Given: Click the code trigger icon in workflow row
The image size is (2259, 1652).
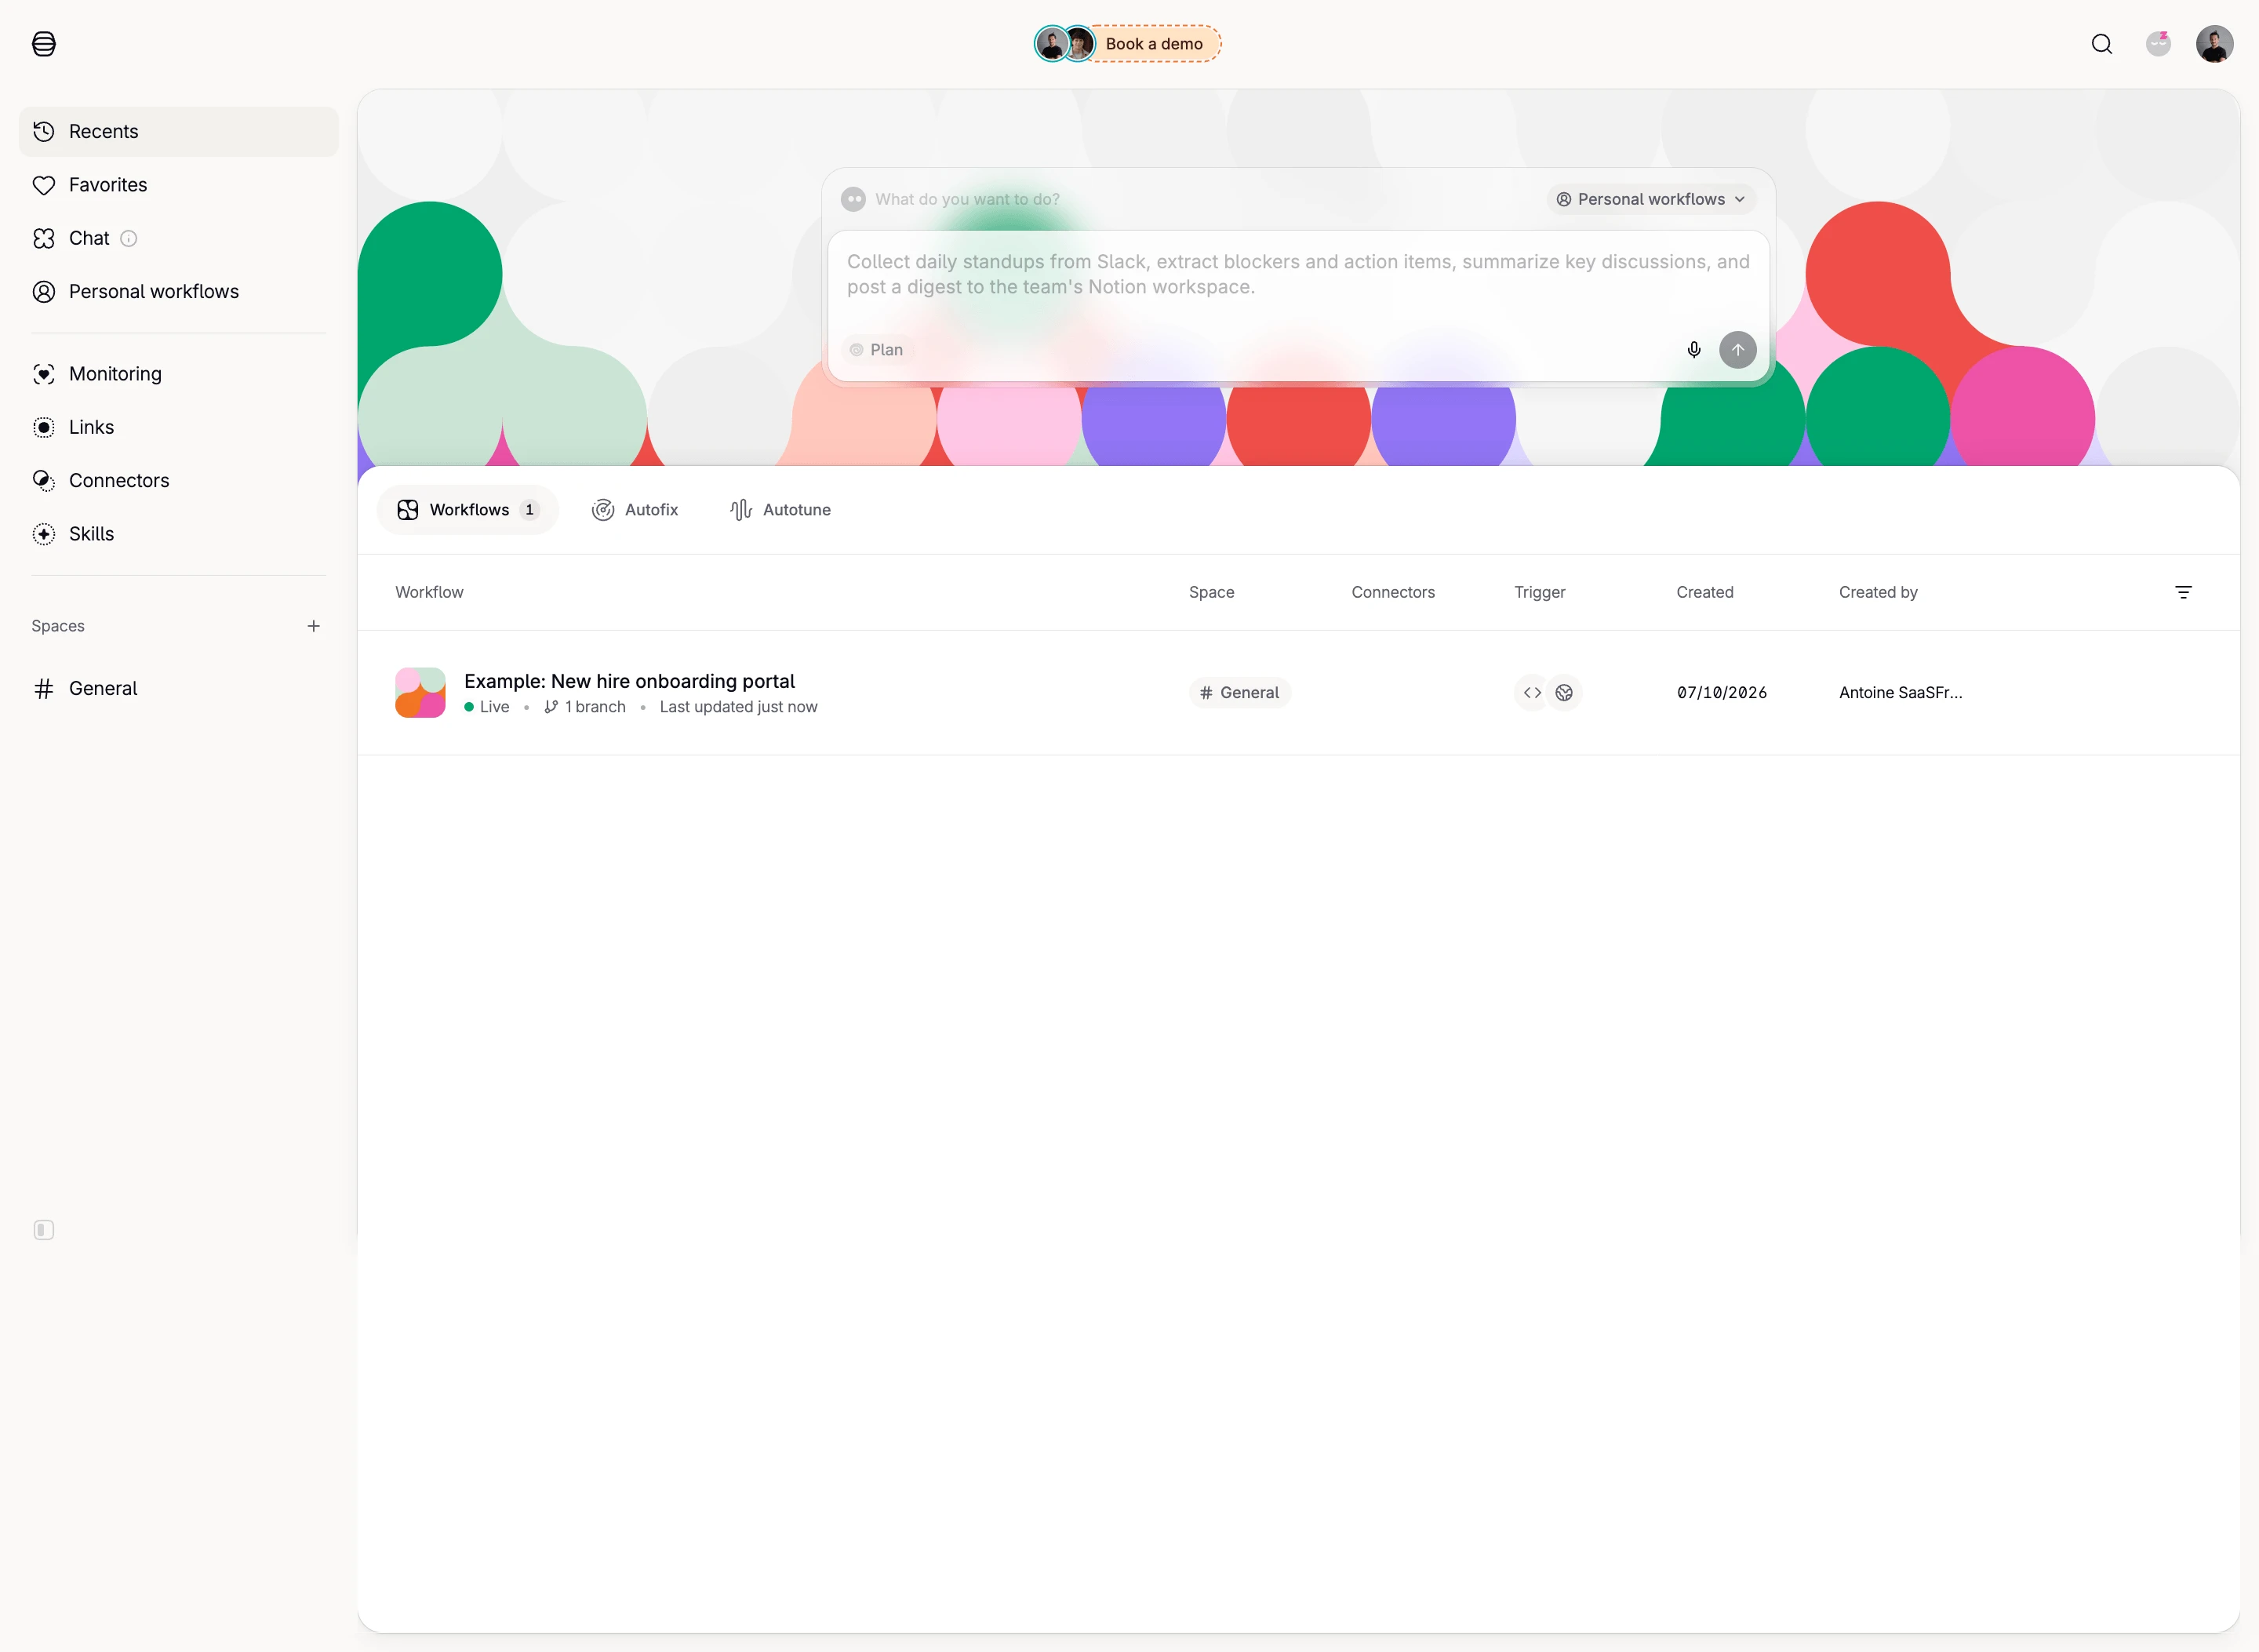Looking at the screenshot, I should 1531,693.
